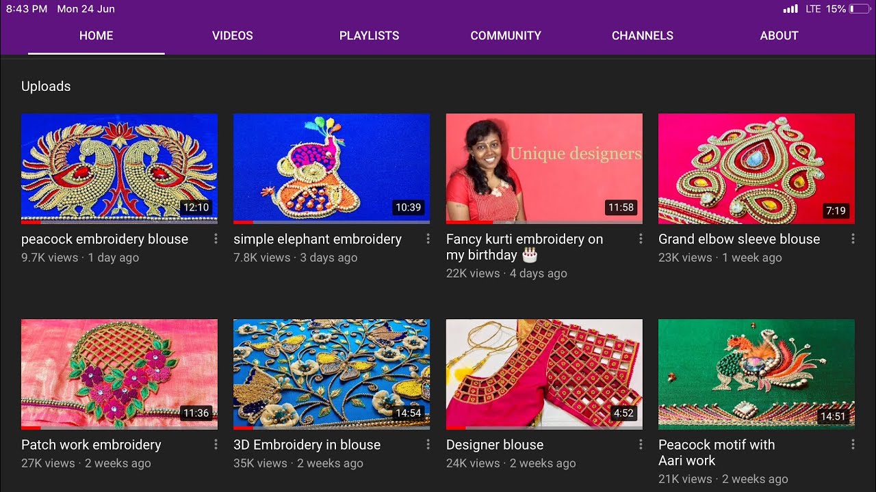876x492 pixels.
Task: Open the 'peacock embroidery blouse' title
Action: coord(105,239)
